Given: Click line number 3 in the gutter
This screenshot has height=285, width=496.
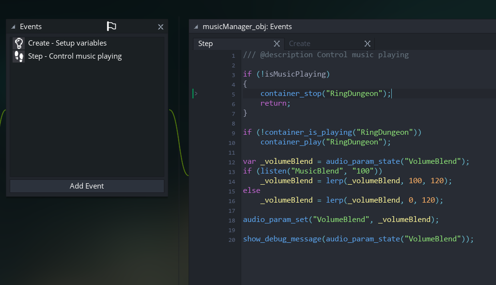Looking at the screenshot, I should click(x=233, y=75).
